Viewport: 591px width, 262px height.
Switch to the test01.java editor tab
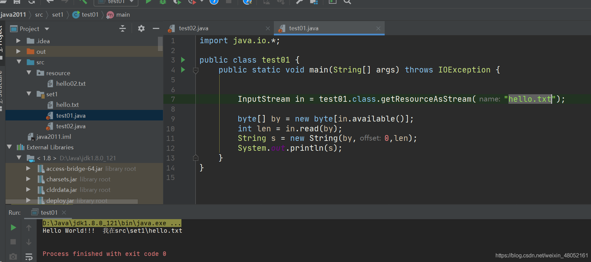304,28
